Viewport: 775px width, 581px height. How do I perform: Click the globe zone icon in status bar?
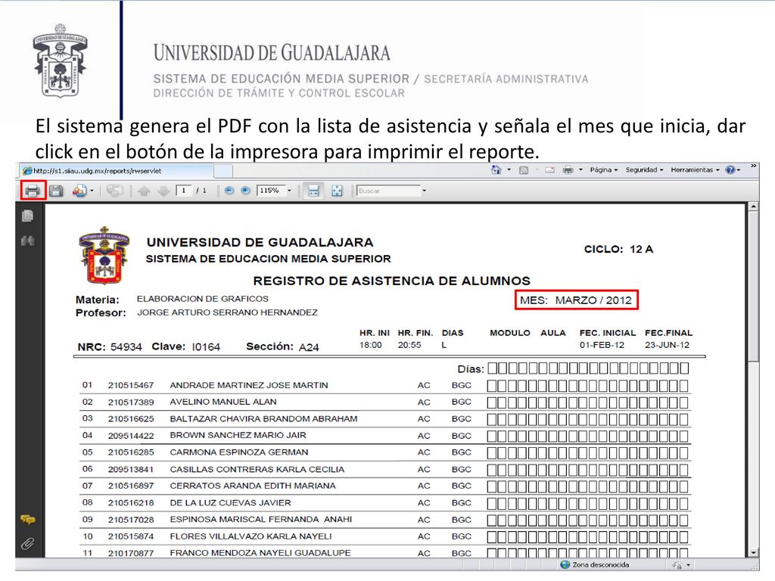(x=565, y=564)
